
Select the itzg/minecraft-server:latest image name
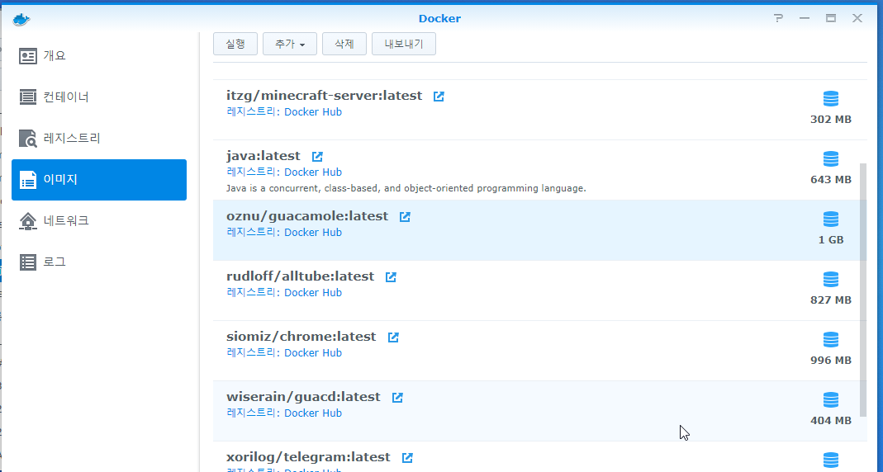(325, 96)
